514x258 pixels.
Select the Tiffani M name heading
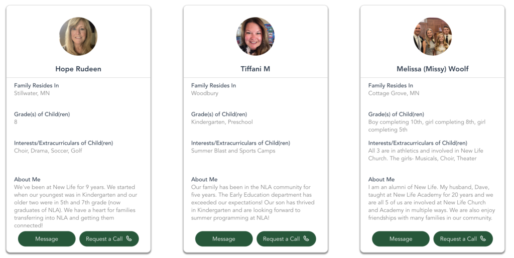(255, 69)
